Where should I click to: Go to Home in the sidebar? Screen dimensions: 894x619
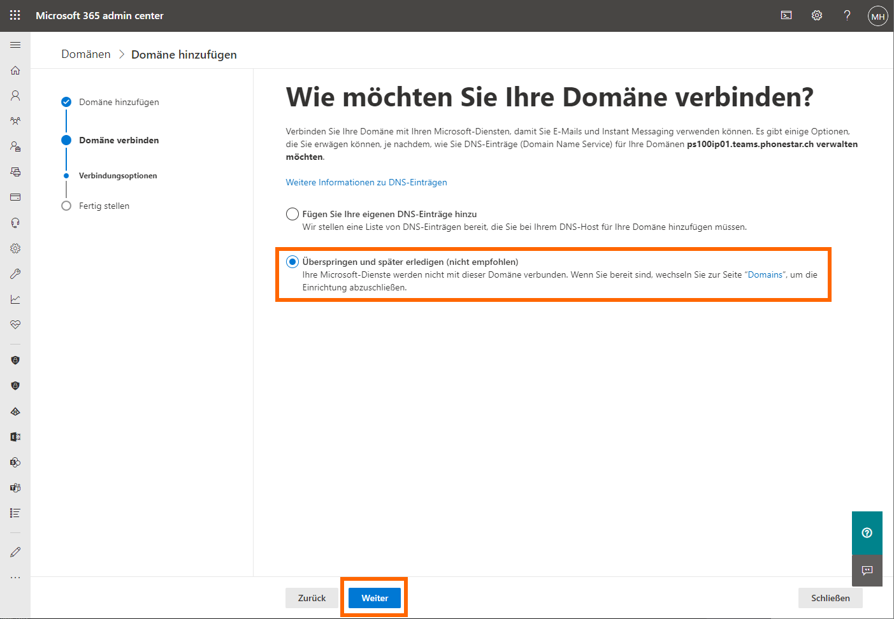pyautogui.click(x=15, y=70)
